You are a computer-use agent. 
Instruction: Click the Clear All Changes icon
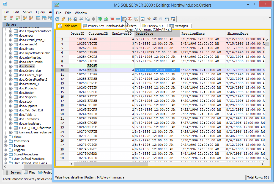(x=124, y=19)
